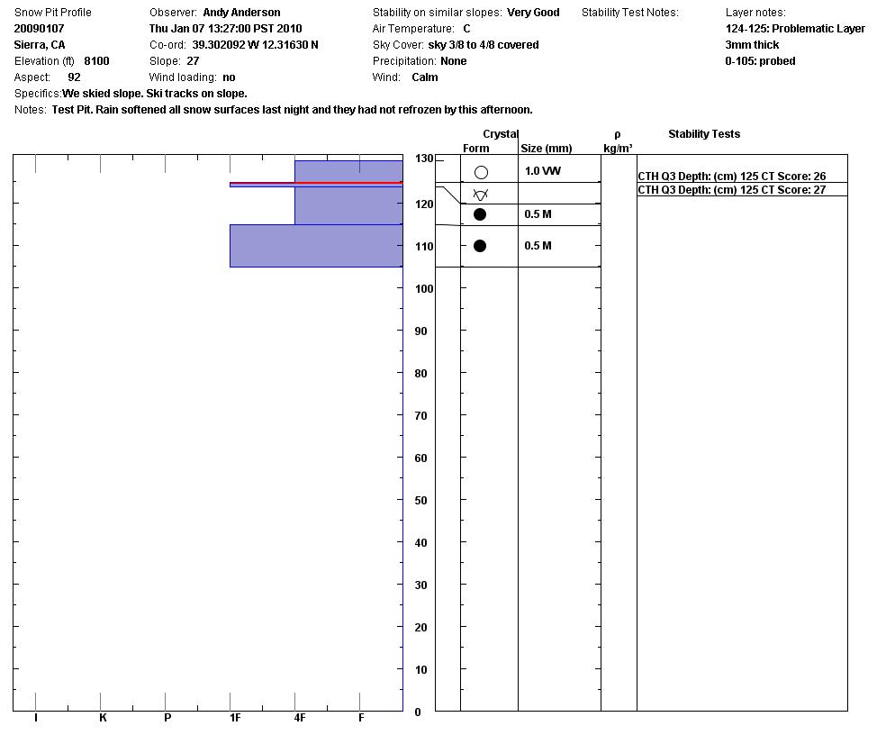895x744 pixels.
Task: Select the ρ density column header
Action: pos(617,135)
